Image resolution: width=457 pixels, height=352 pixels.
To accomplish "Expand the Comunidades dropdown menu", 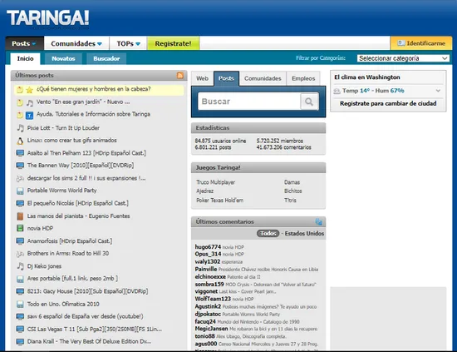I will click(x=76, y=43).
